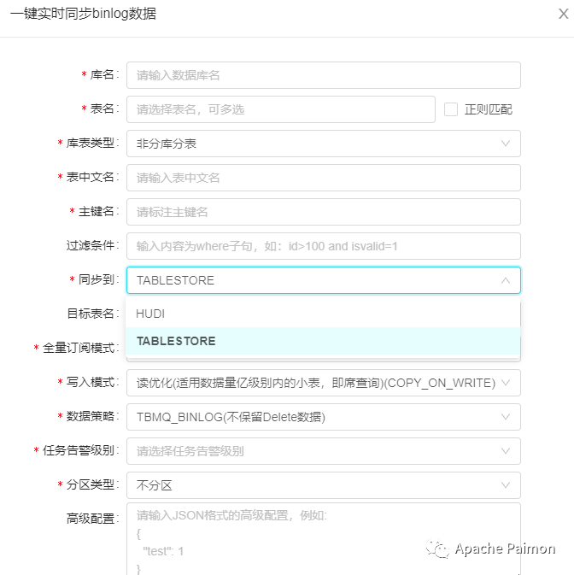Open the 数据策略 TBMQ_BINLOG dropdown
The height and width of the screenshot is (575, 574).
coord(323,417)
